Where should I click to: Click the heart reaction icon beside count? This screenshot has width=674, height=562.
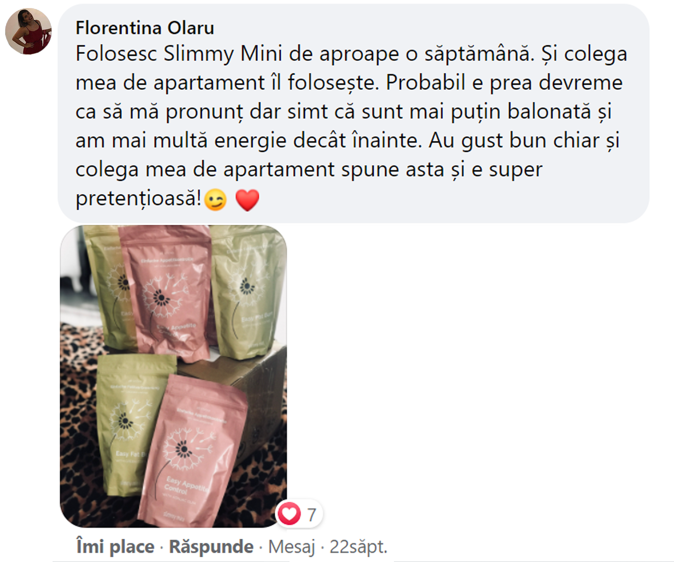(289, 514)
